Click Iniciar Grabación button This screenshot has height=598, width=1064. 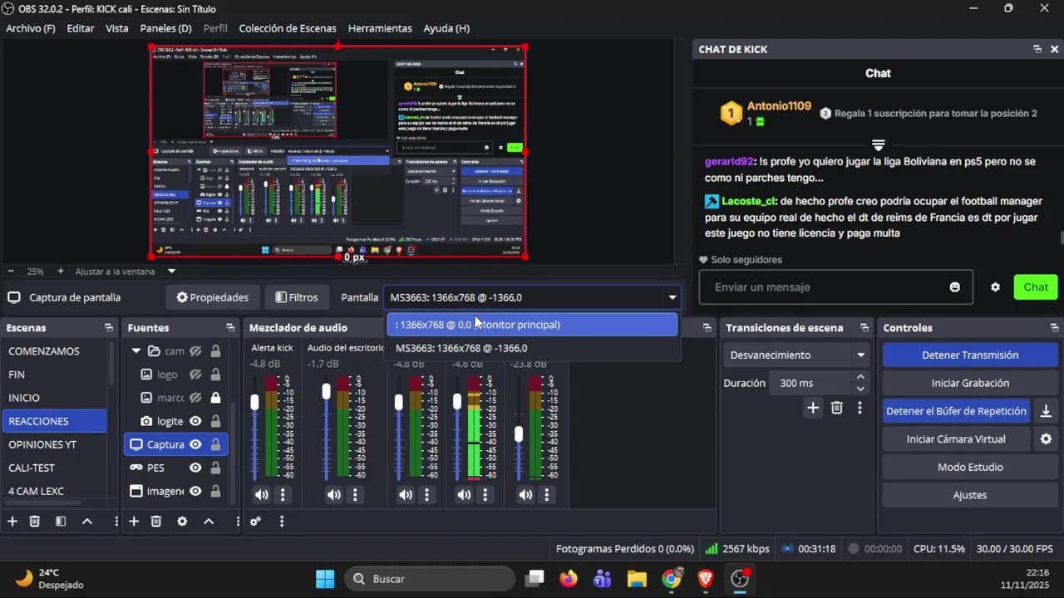click(x=970, y=383)
